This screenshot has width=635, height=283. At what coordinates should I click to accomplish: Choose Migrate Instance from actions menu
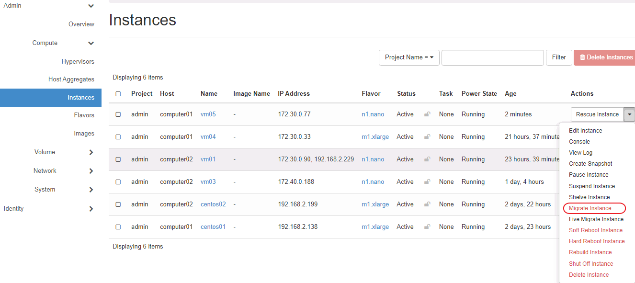[590, 208]
